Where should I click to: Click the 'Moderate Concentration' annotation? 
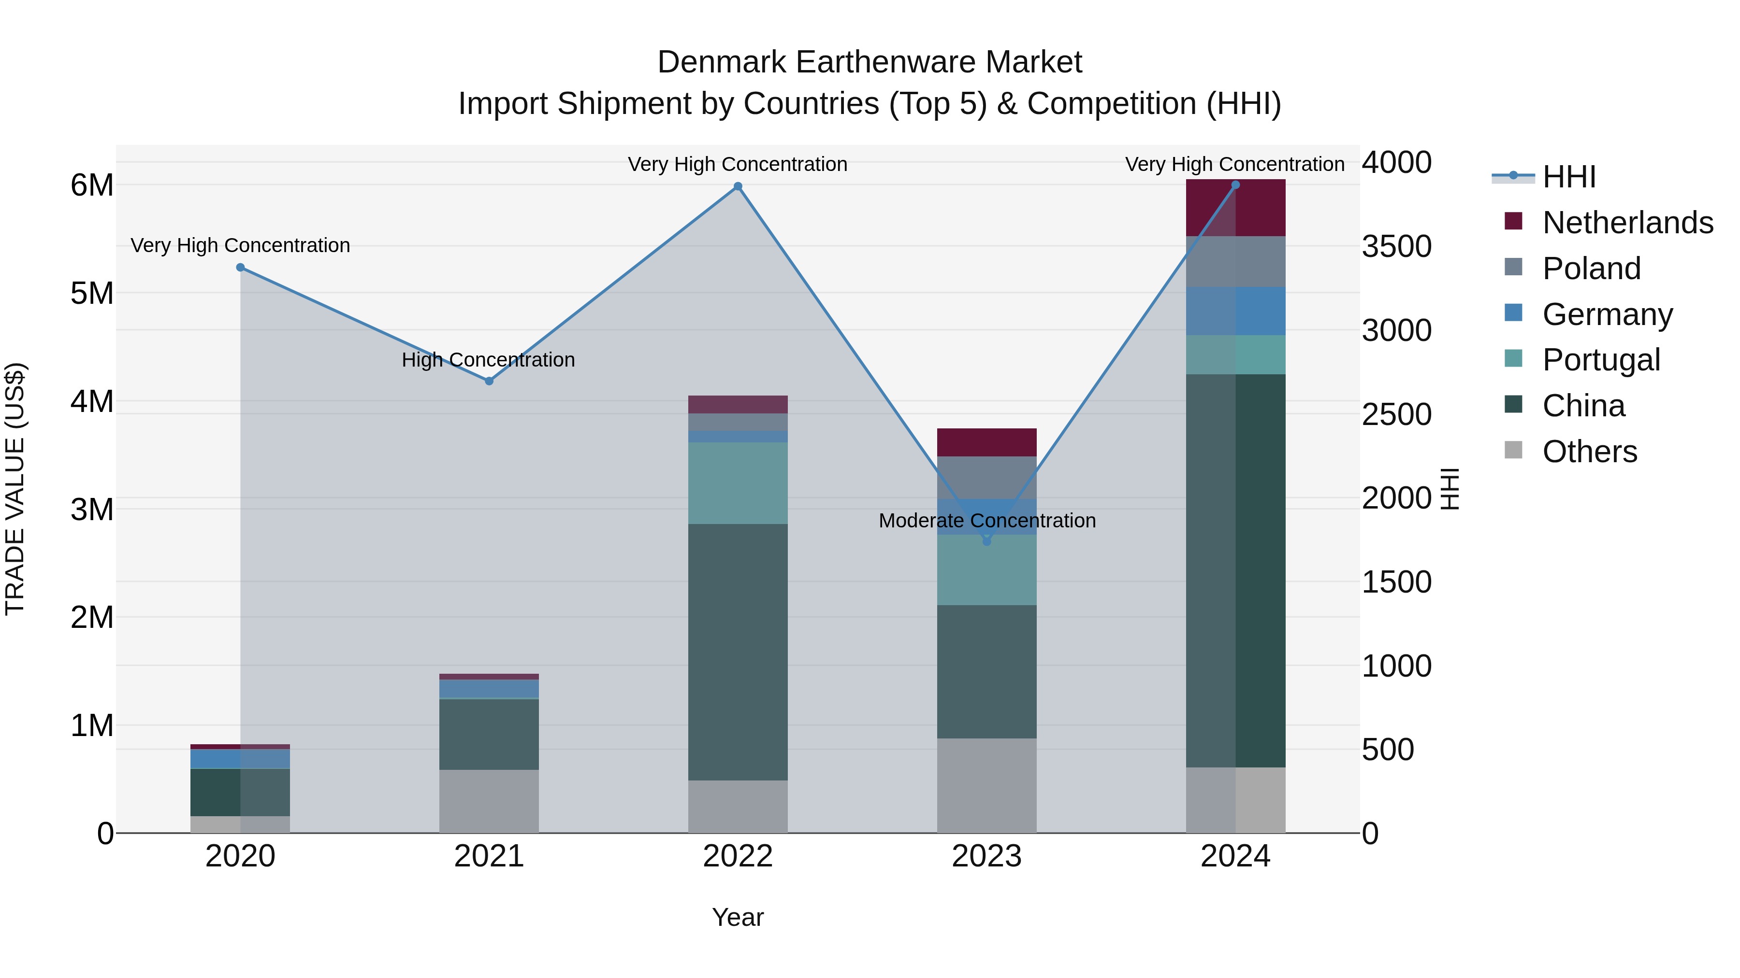987,521
